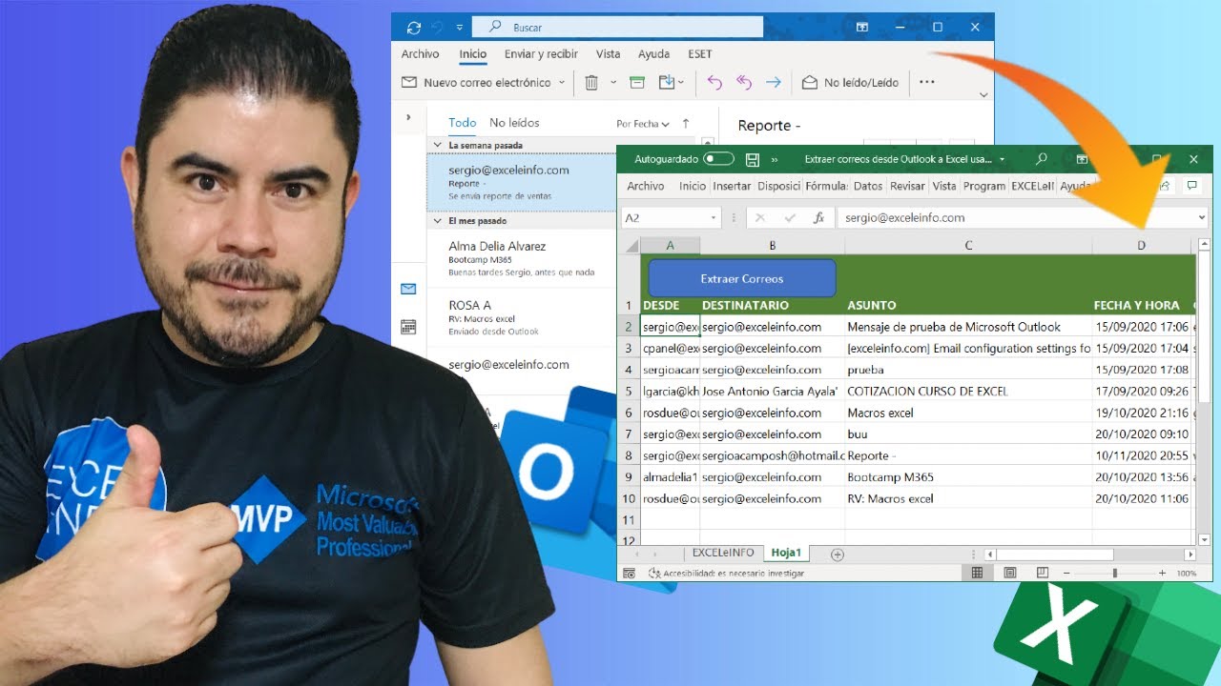
Task: Click cell with COTIZACION CURSO DE EXCEL
Action: [x=968, y=392]
